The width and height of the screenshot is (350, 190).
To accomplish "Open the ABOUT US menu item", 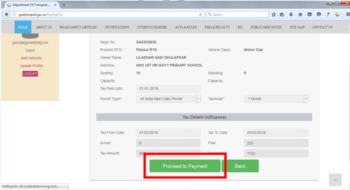I will tap(44, 27).
